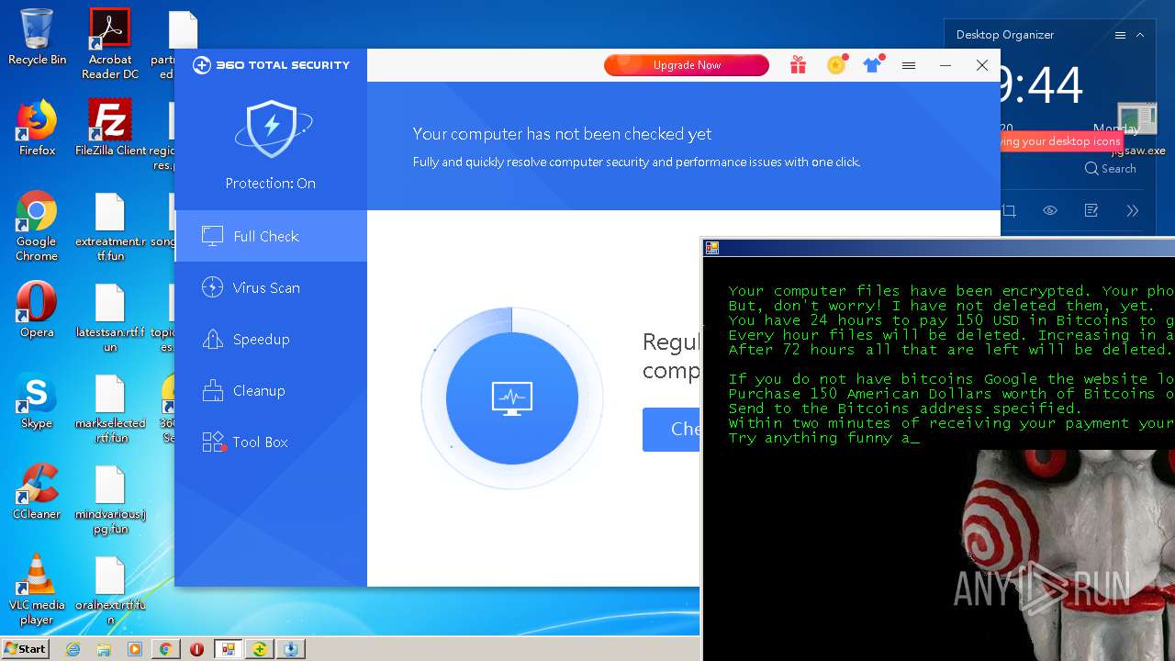Click the gold coin icon in 360 title bar
This screenshot has height=661, width=1175.
[835, 65]
